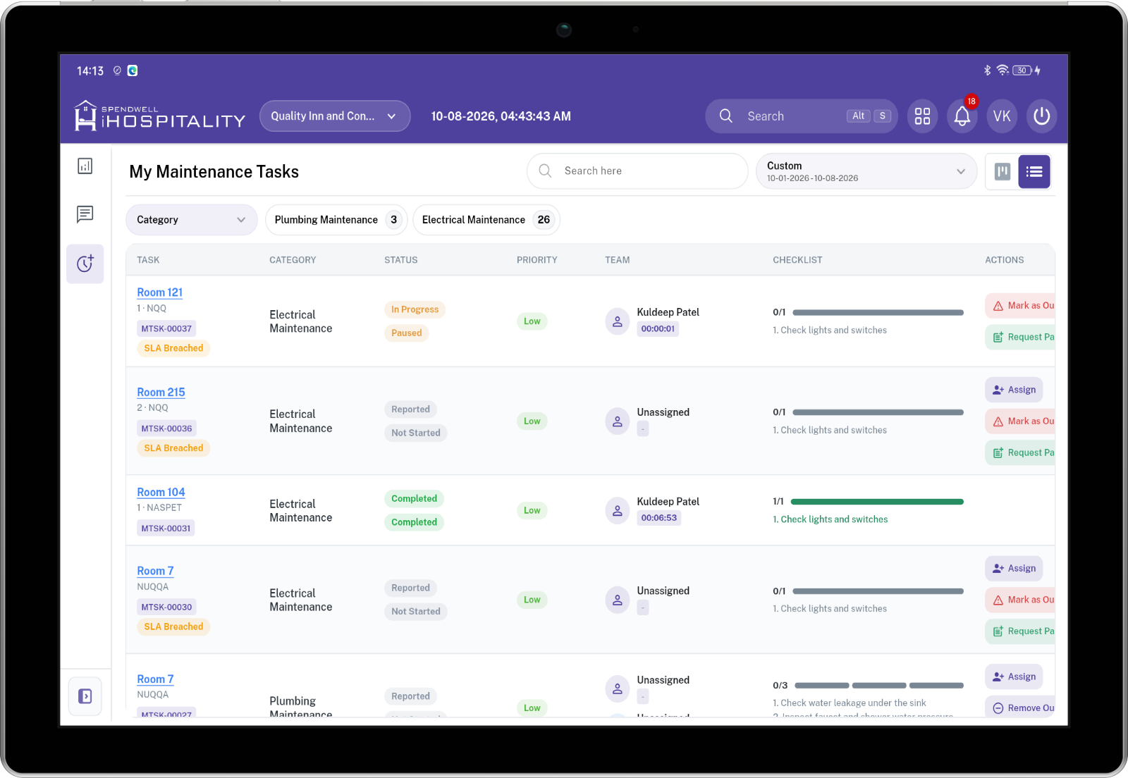Click Mark as Out button for Room 121
Image resolution: width=1128 pixels, height=778 pixels.
coord(1020,306)
